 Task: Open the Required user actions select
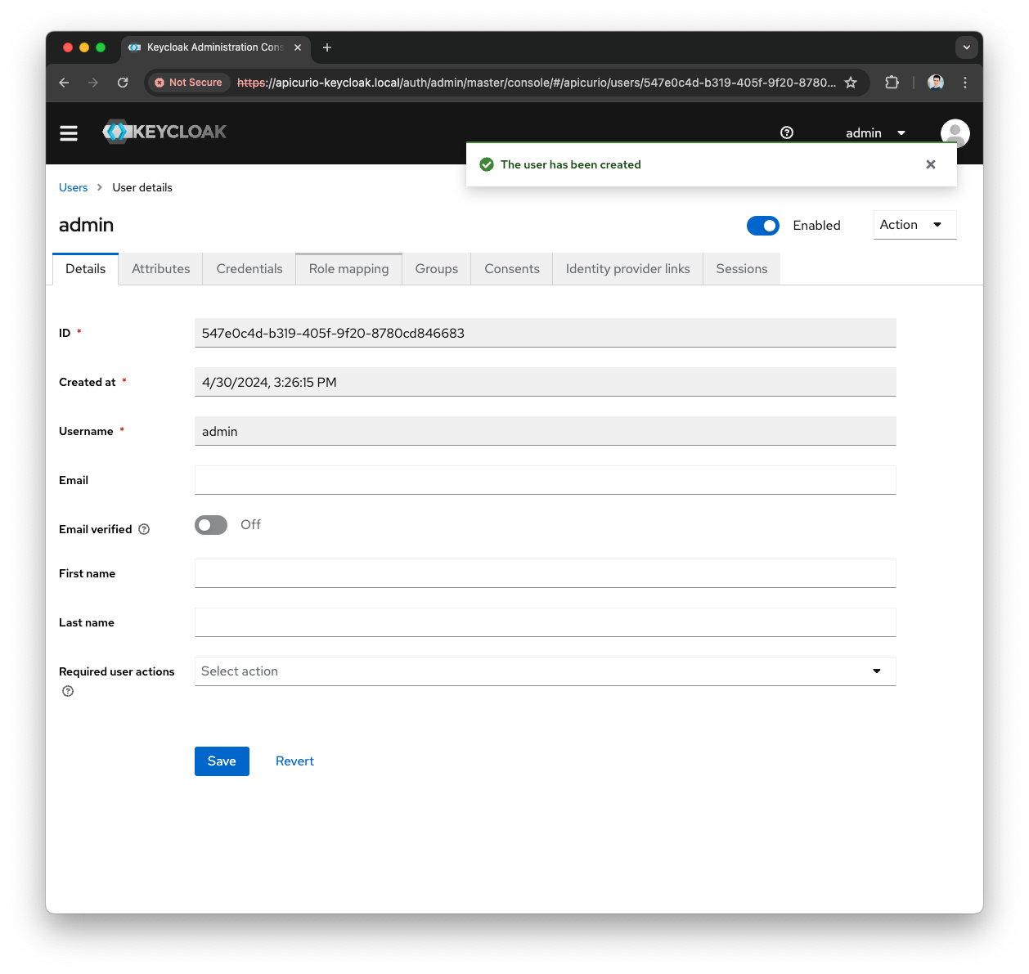(x=545, y=671)
